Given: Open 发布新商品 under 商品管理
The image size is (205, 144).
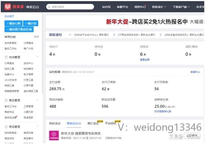Looking at the screenshot, I should coord(10,133).
